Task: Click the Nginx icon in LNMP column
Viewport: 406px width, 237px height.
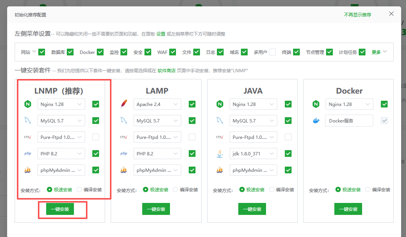Action: click(x=27, y=104)
